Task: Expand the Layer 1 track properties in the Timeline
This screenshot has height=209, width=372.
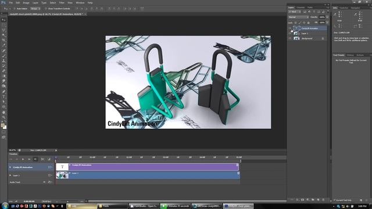Action: coord(10,175)
